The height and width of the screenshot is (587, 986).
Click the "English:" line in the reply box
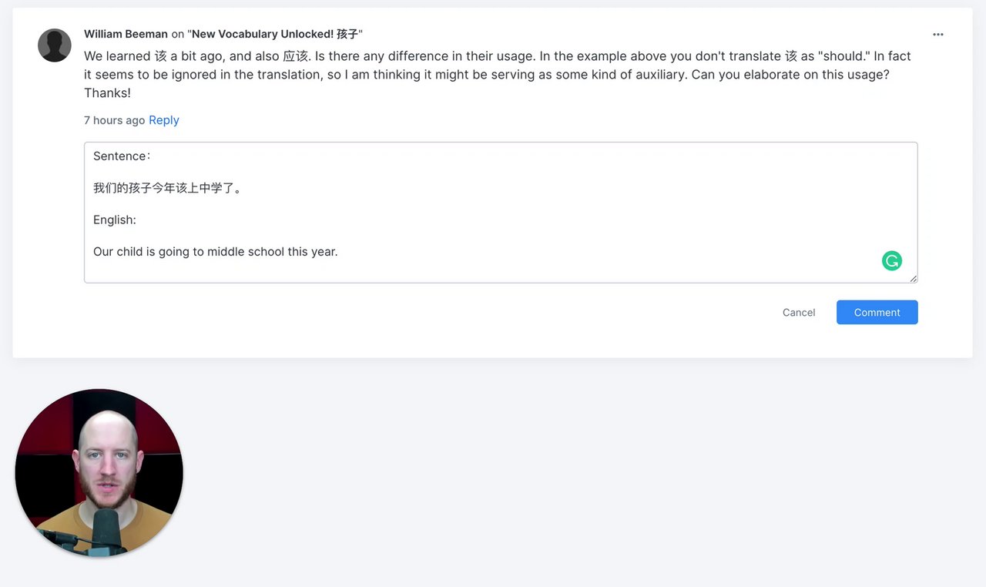(115, 220)
